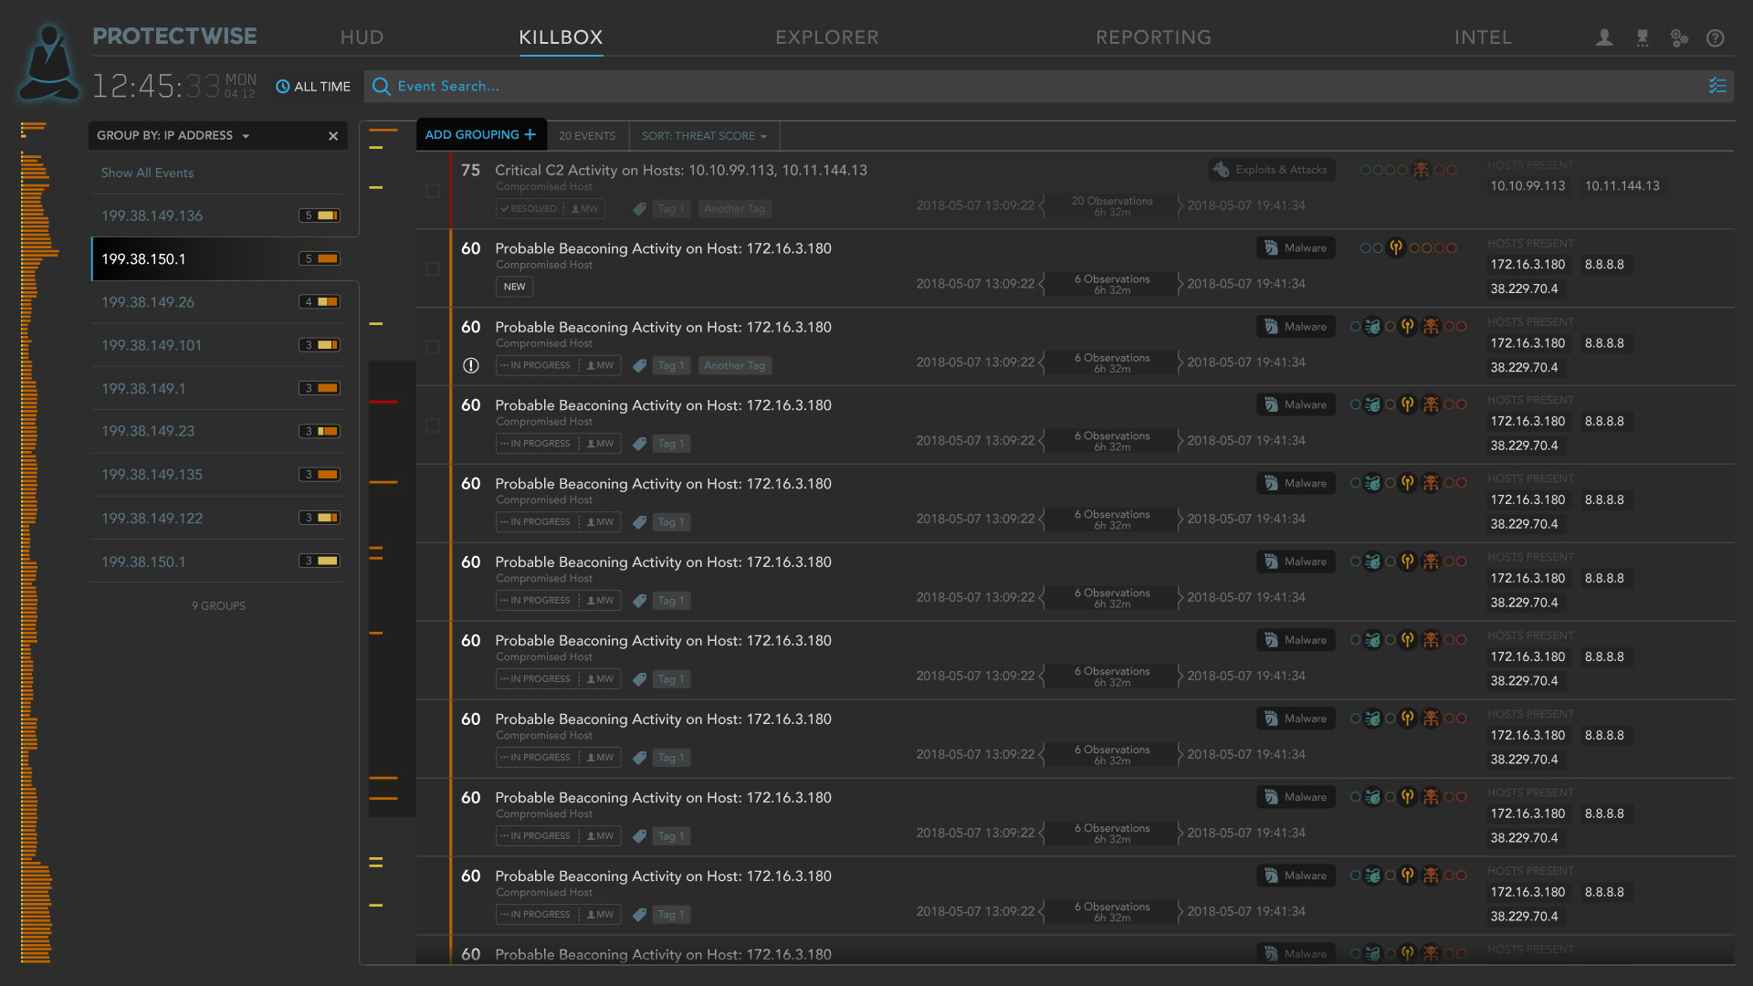Click the clock icon beside ALL TIME
Viewport: 1753px width, 986px height.
click(283, 87)
